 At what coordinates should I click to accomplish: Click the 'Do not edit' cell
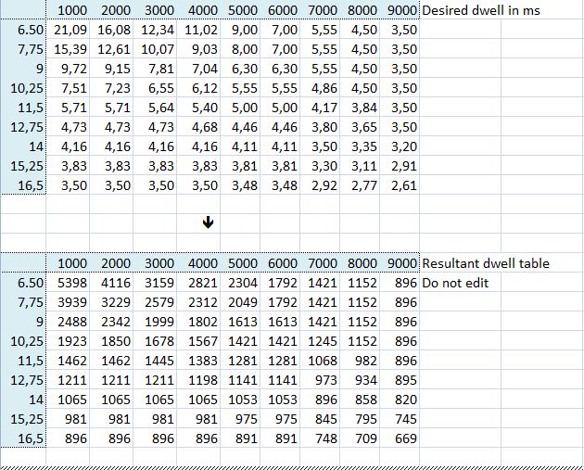coord(455,283)
